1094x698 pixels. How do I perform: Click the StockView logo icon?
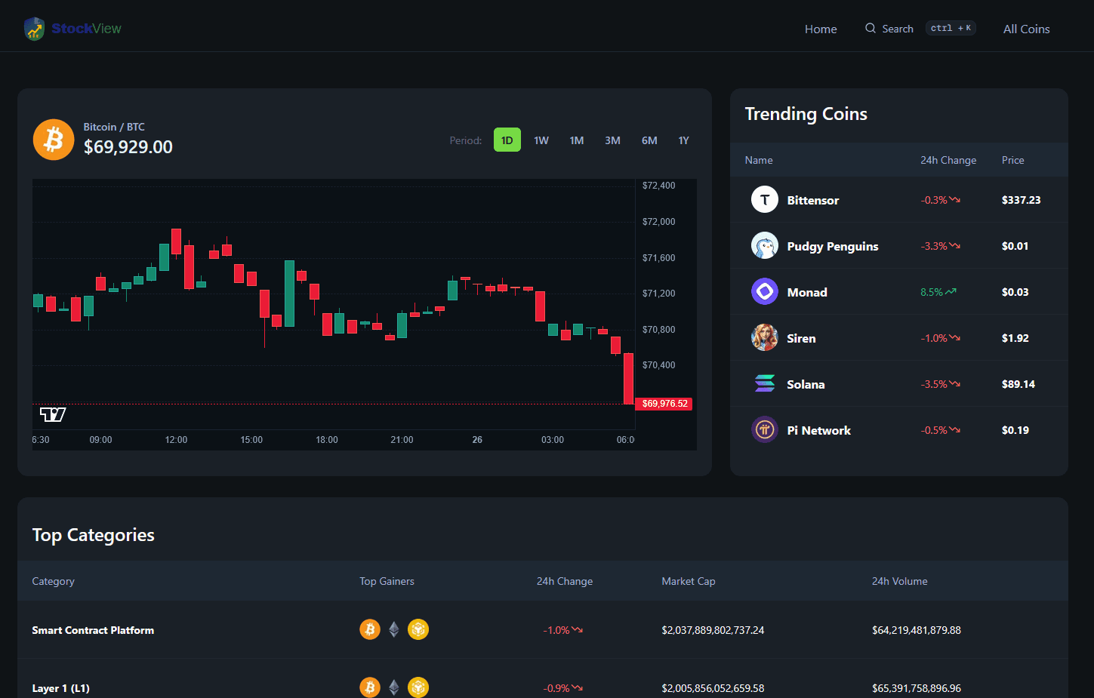pyautogui.click(x=34, y=29)
